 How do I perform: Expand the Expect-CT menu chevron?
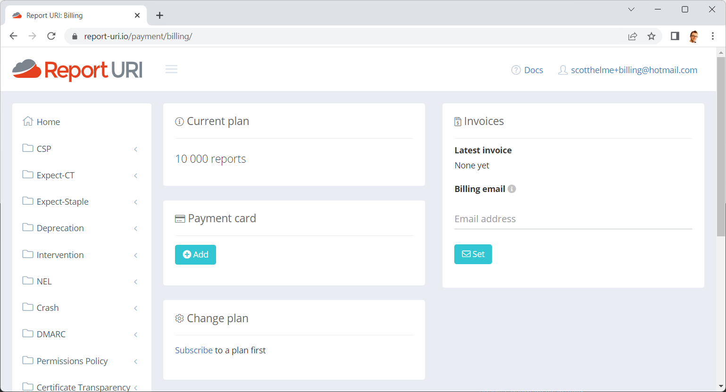point(135,175)
